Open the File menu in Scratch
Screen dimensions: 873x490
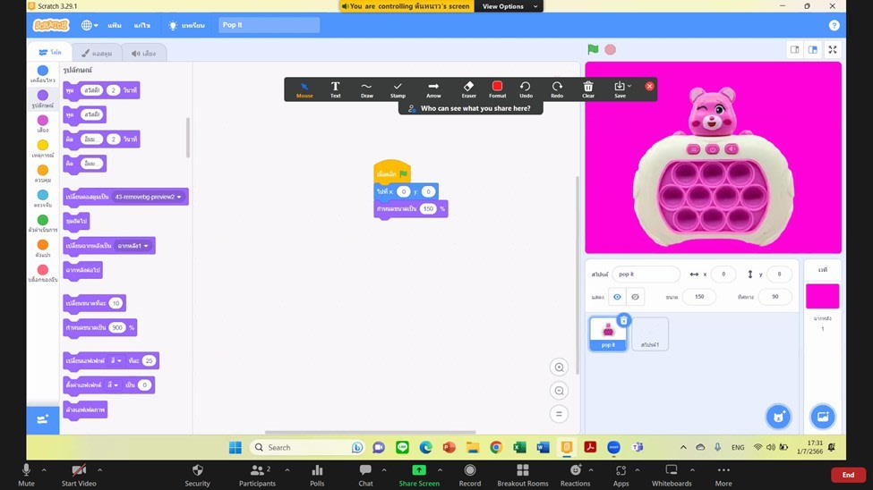(x=115, y=25)
